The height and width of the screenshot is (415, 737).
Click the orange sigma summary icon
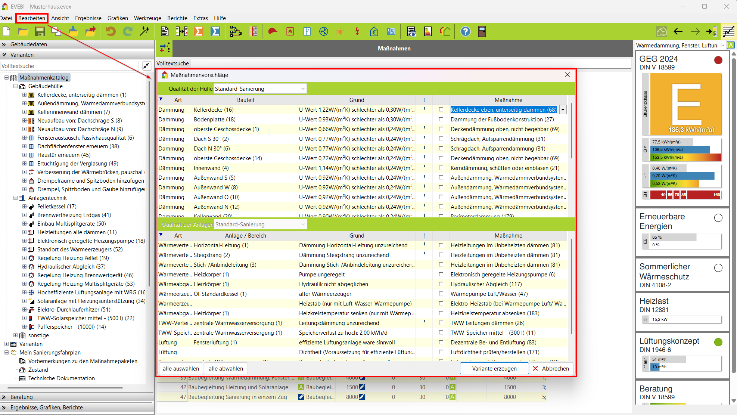[199, 32]
